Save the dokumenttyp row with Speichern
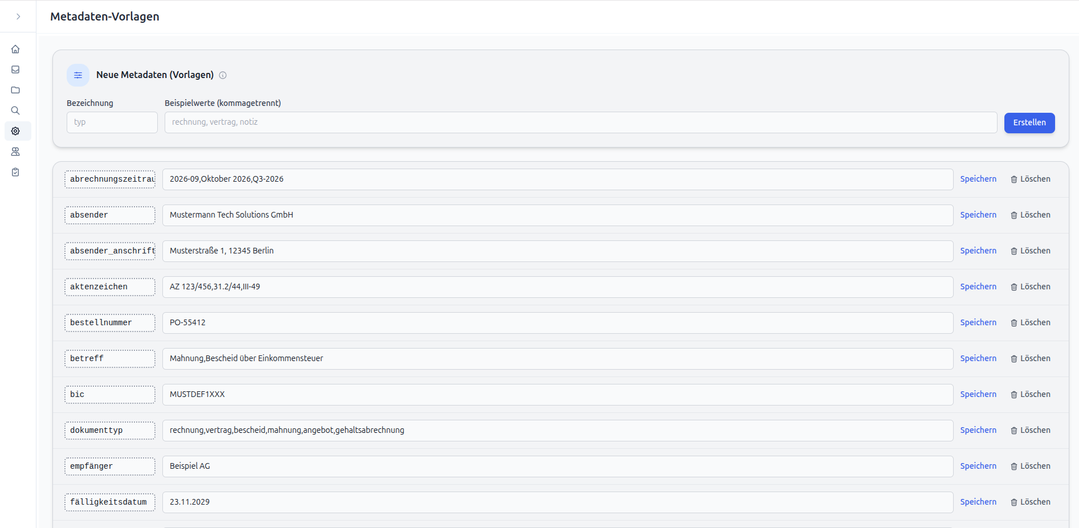This screenshot has width=1079, height=528. (978, 430)
